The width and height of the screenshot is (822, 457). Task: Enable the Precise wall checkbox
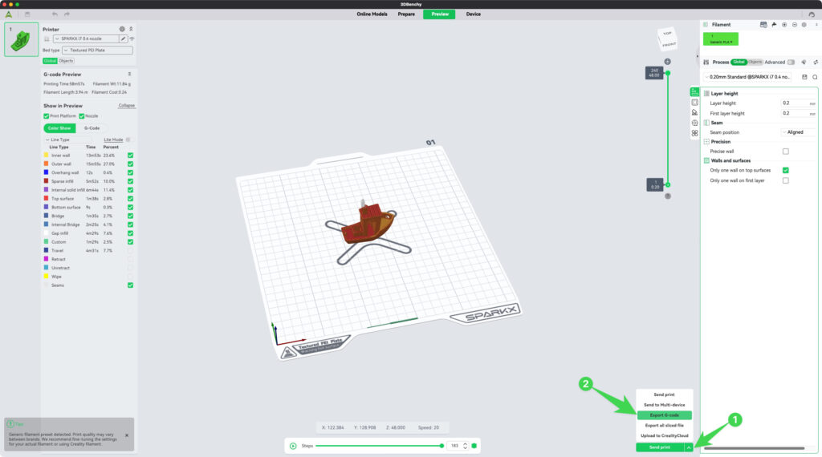(785, 152)
